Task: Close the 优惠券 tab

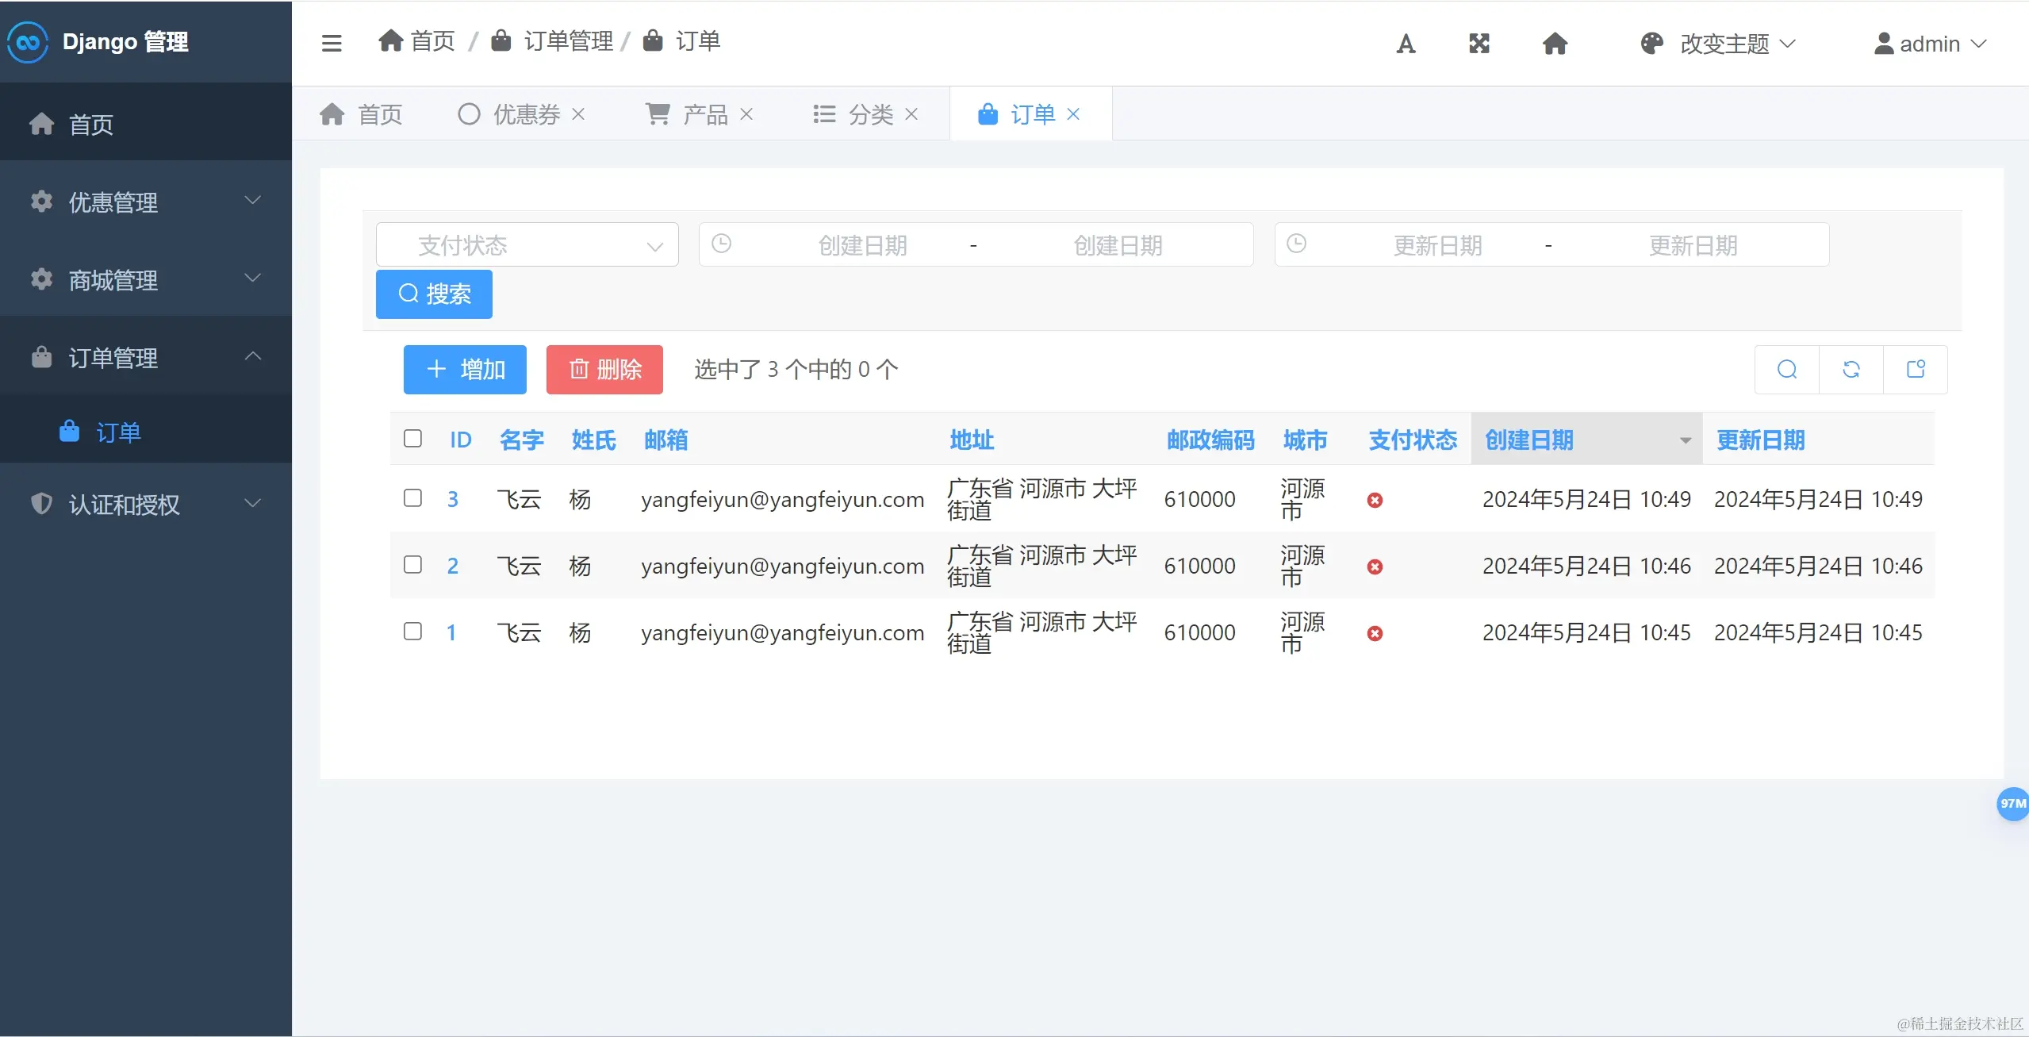Action: pyautogui.click(x=579, y=114)
